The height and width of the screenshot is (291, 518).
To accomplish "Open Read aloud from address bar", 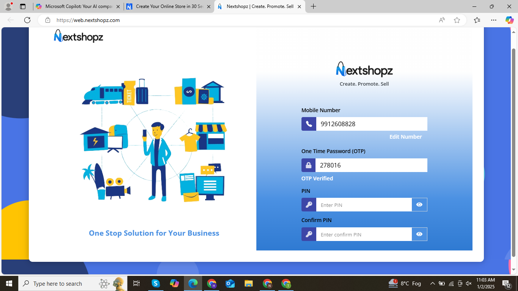I will pos(442,20).
